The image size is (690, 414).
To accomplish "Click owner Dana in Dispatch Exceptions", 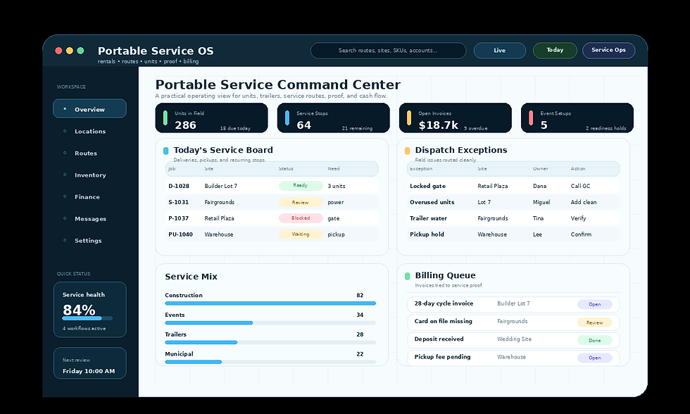I will pyautogui.click(x=539, y=186).
